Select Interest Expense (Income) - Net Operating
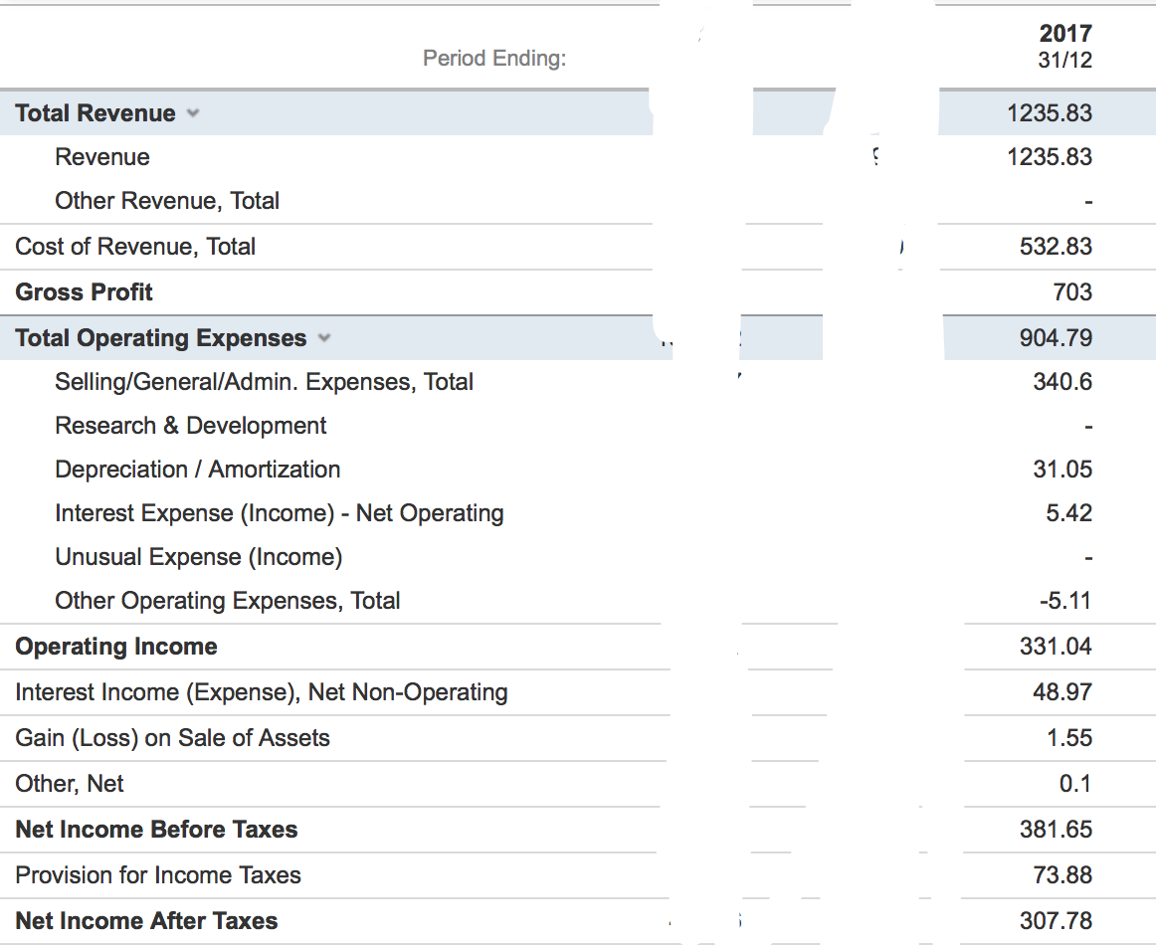Screen dimensions: 1156x948 point(279,512)
